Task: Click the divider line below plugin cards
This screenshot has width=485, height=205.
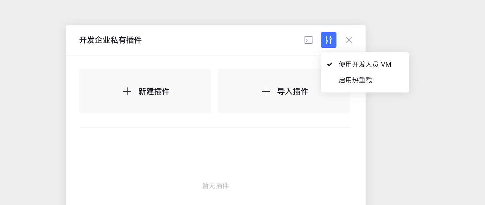Action: (215, 127)
